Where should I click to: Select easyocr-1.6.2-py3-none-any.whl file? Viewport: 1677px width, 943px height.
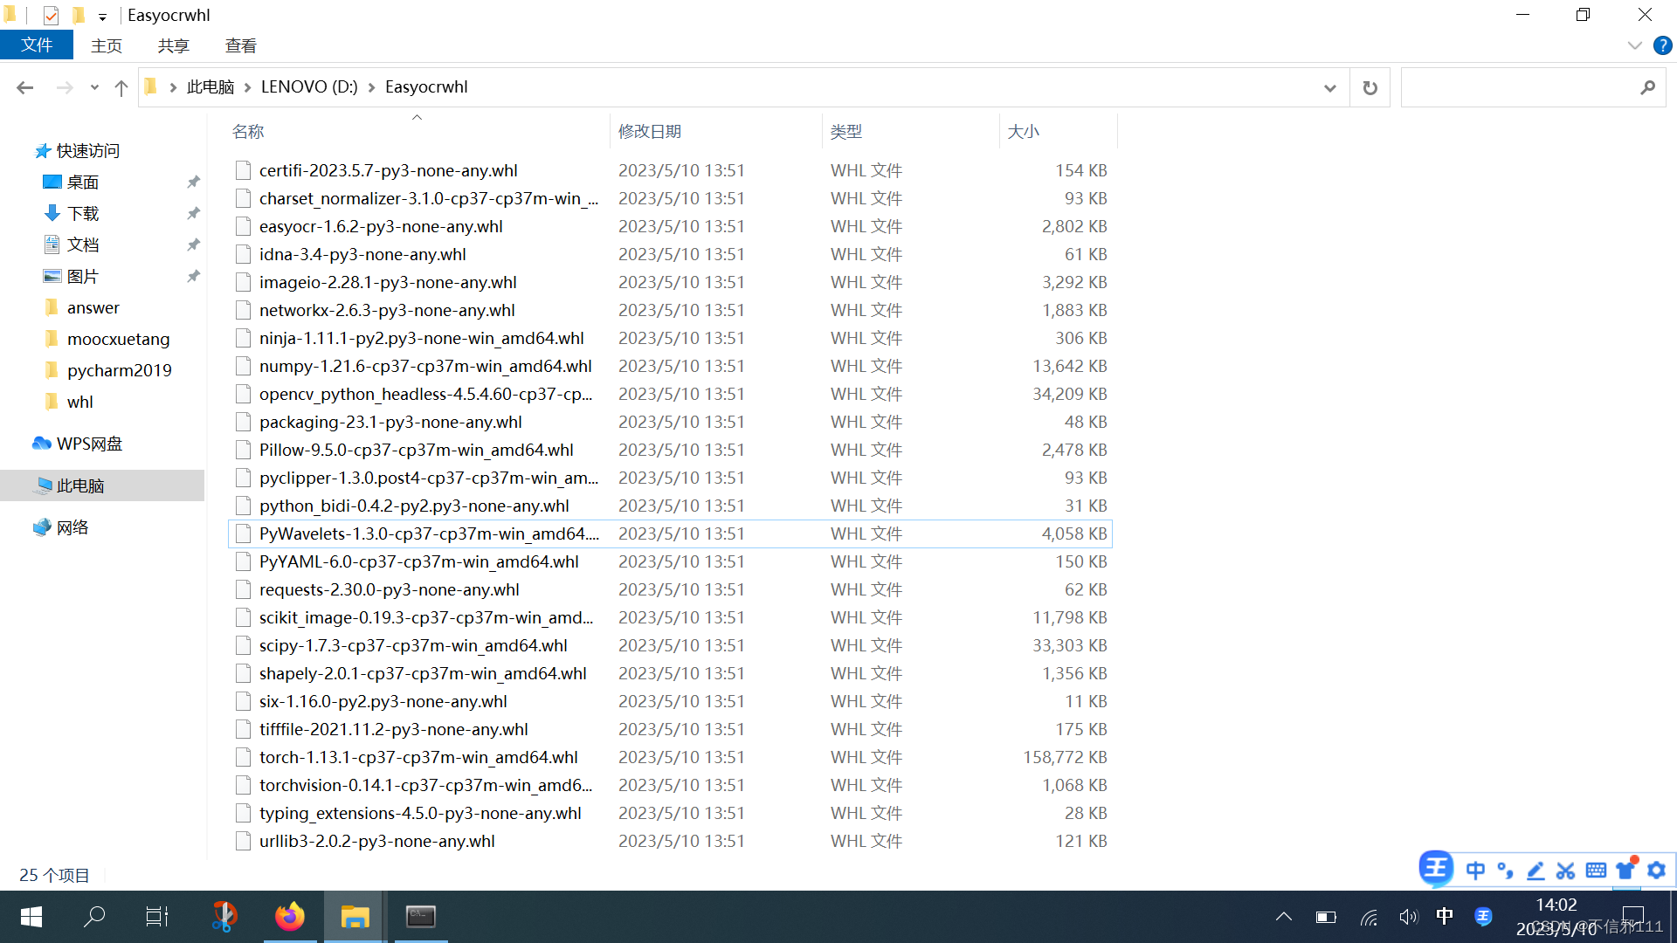point(381,226)
